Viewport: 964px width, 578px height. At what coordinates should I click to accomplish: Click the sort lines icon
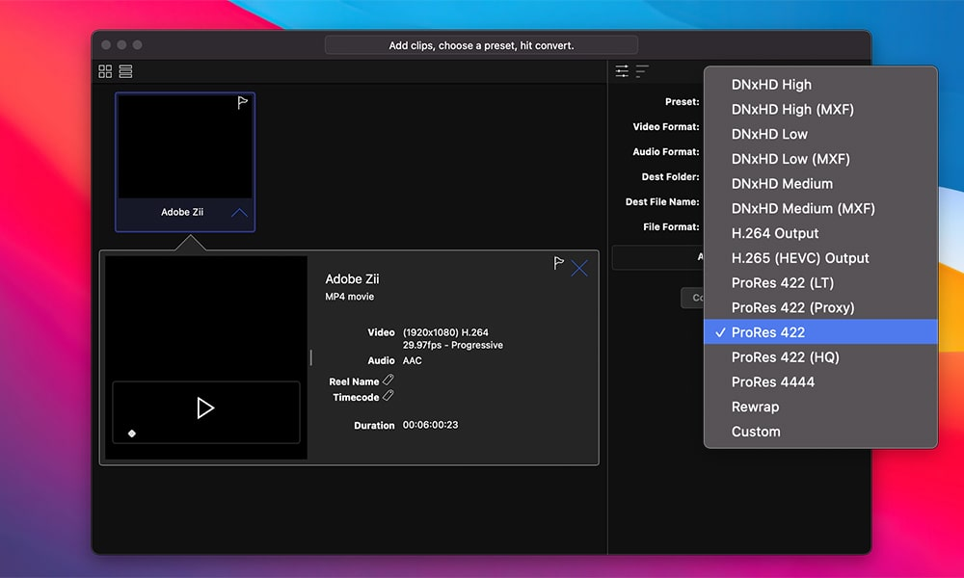tap(642, 71)
